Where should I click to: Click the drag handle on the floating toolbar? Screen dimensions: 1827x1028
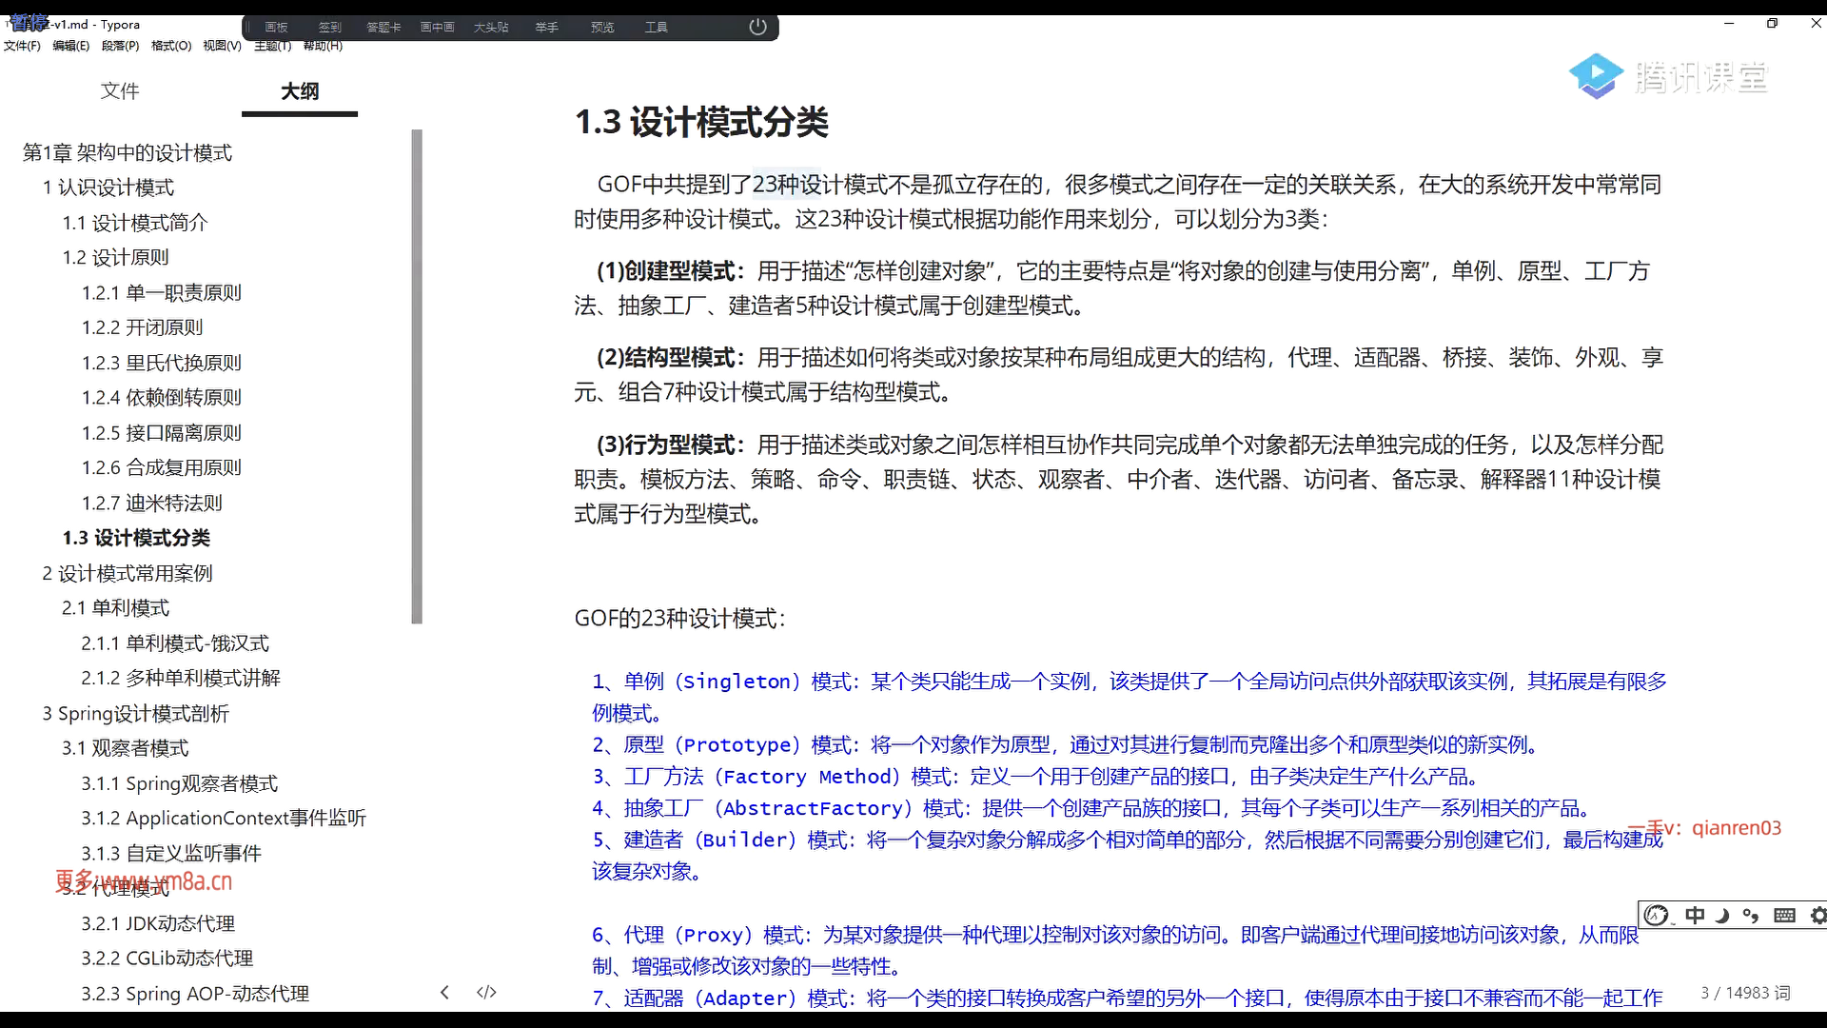(248, 27)
